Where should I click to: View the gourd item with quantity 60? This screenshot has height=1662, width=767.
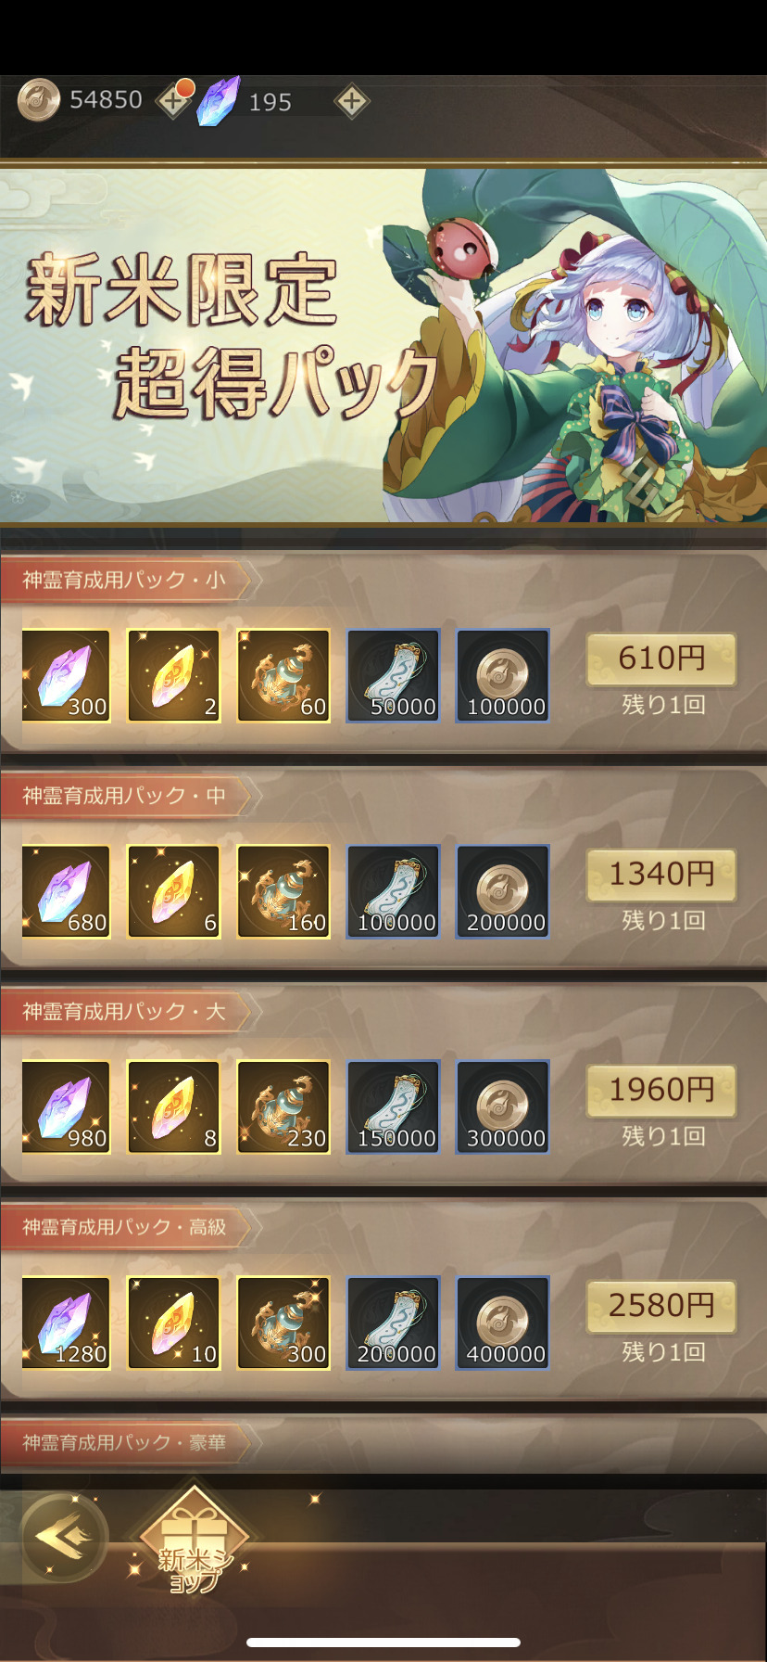pos(283,676)
